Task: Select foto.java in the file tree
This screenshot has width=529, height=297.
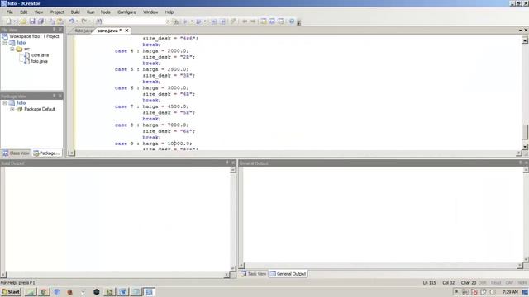Action: pyautogui.click(x=40, y=61)
